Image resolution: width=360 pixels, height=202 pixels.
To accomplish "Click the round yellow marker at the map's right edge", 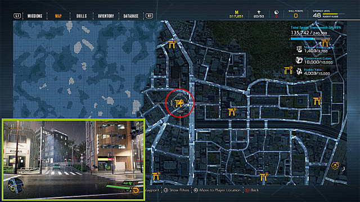I will coord(335,166).
